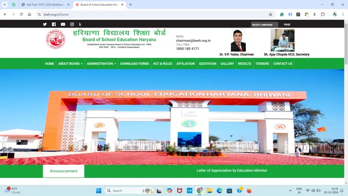Expand the Administration menu

(x=101, y=64)
